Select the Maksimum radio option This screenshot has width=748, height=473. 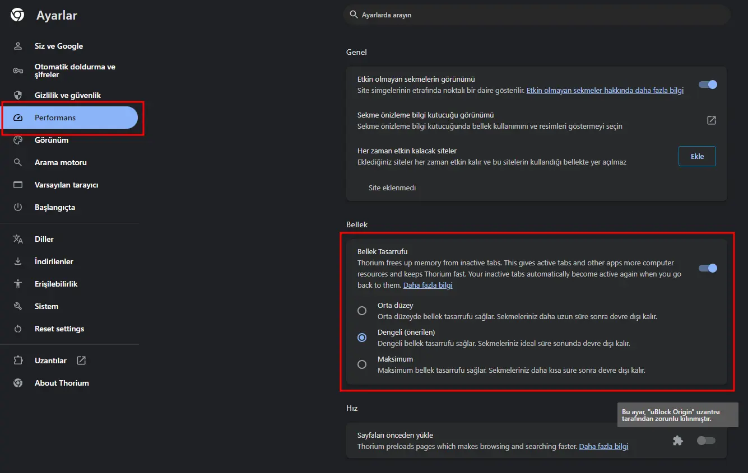[362, 364]
